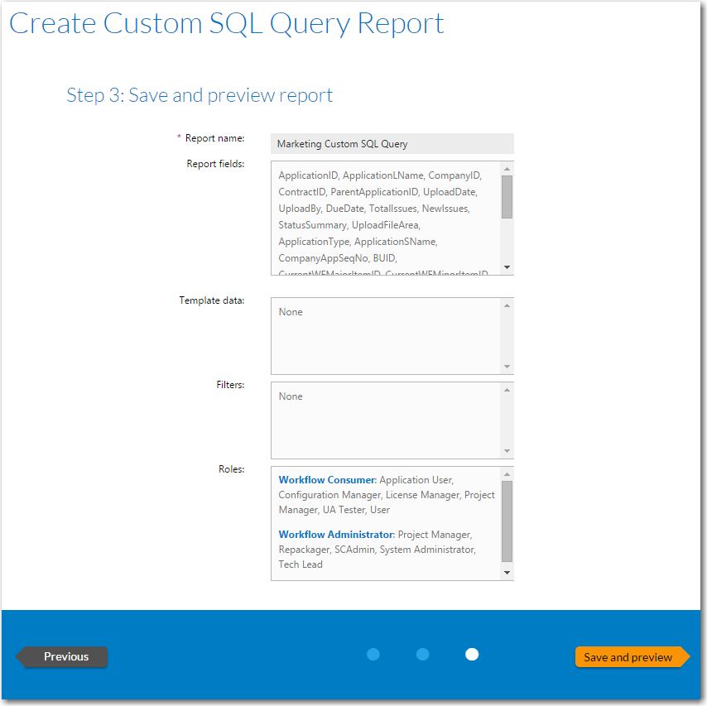The image size is (707, 706).
Task: Click Roles box scroll up arrow
Action: pos(507,474)
